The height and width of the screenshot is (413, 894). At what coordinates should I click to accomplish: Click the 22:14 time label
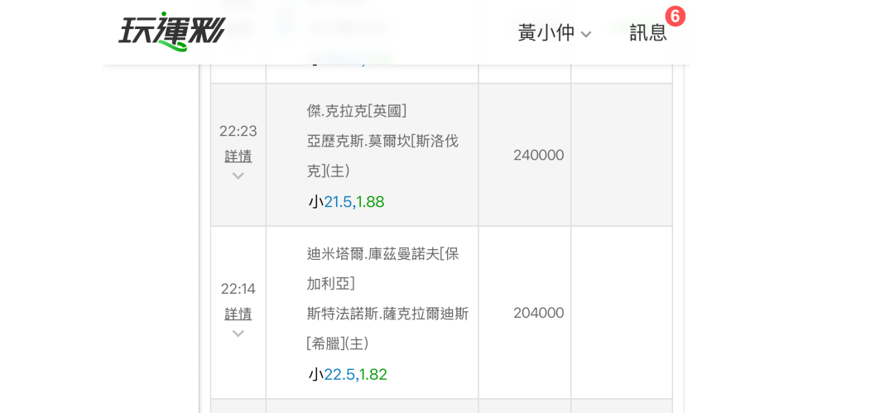point(238,289)
